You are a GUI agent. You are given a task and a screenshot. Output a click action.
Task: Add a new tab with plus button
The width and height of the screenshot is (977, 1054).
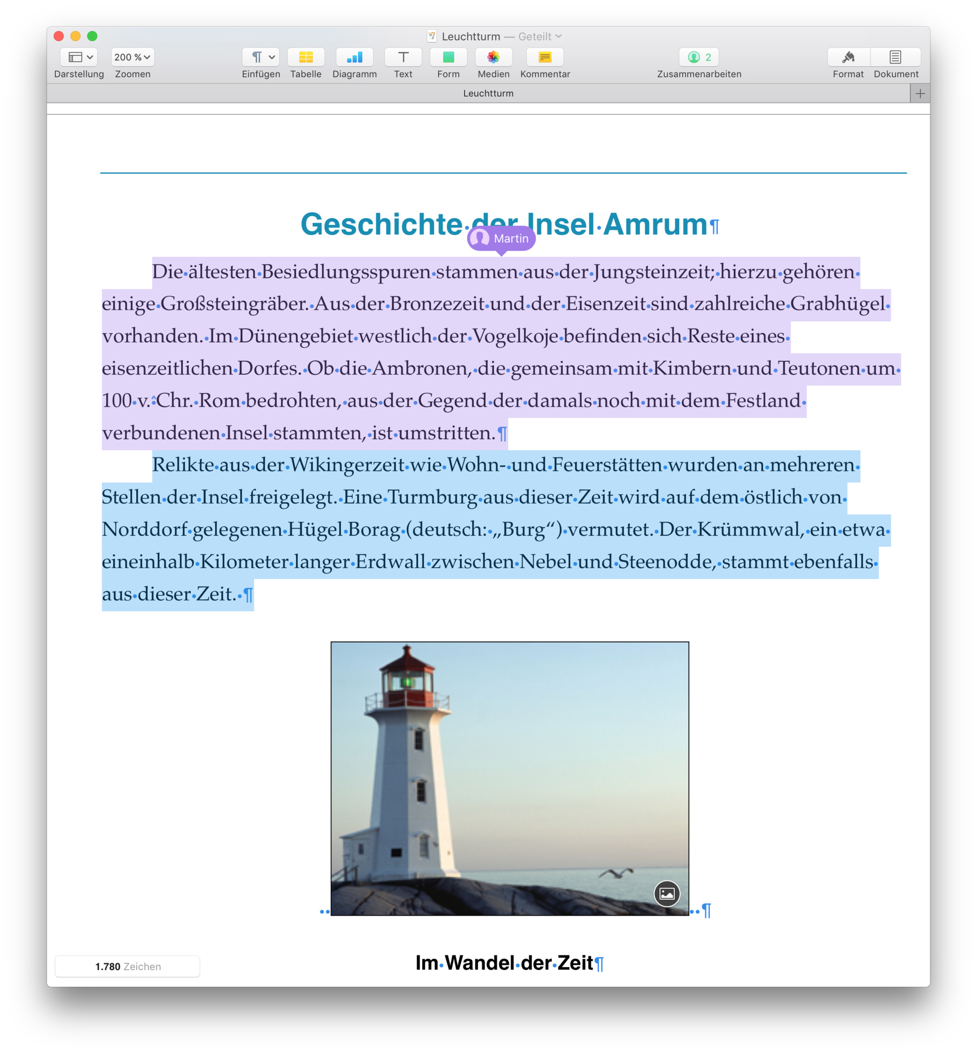(x=920, y=94)
